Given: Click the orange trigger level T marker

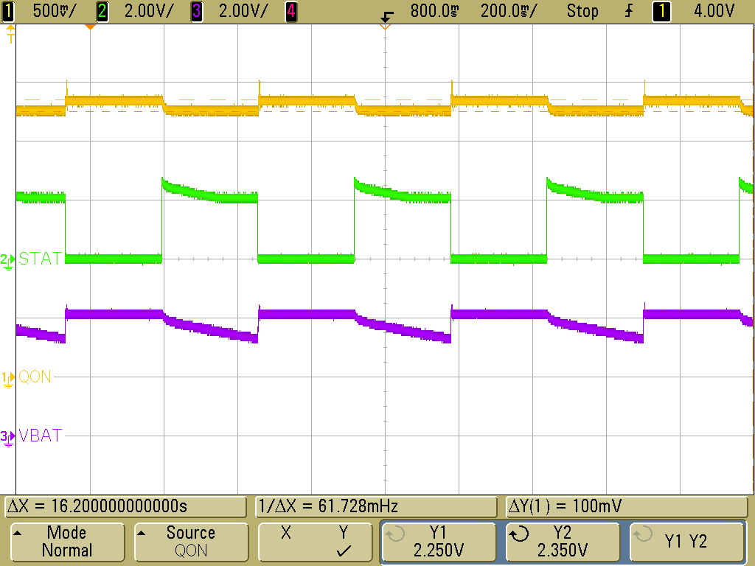Looking at the screenshot, I should 10,34.
